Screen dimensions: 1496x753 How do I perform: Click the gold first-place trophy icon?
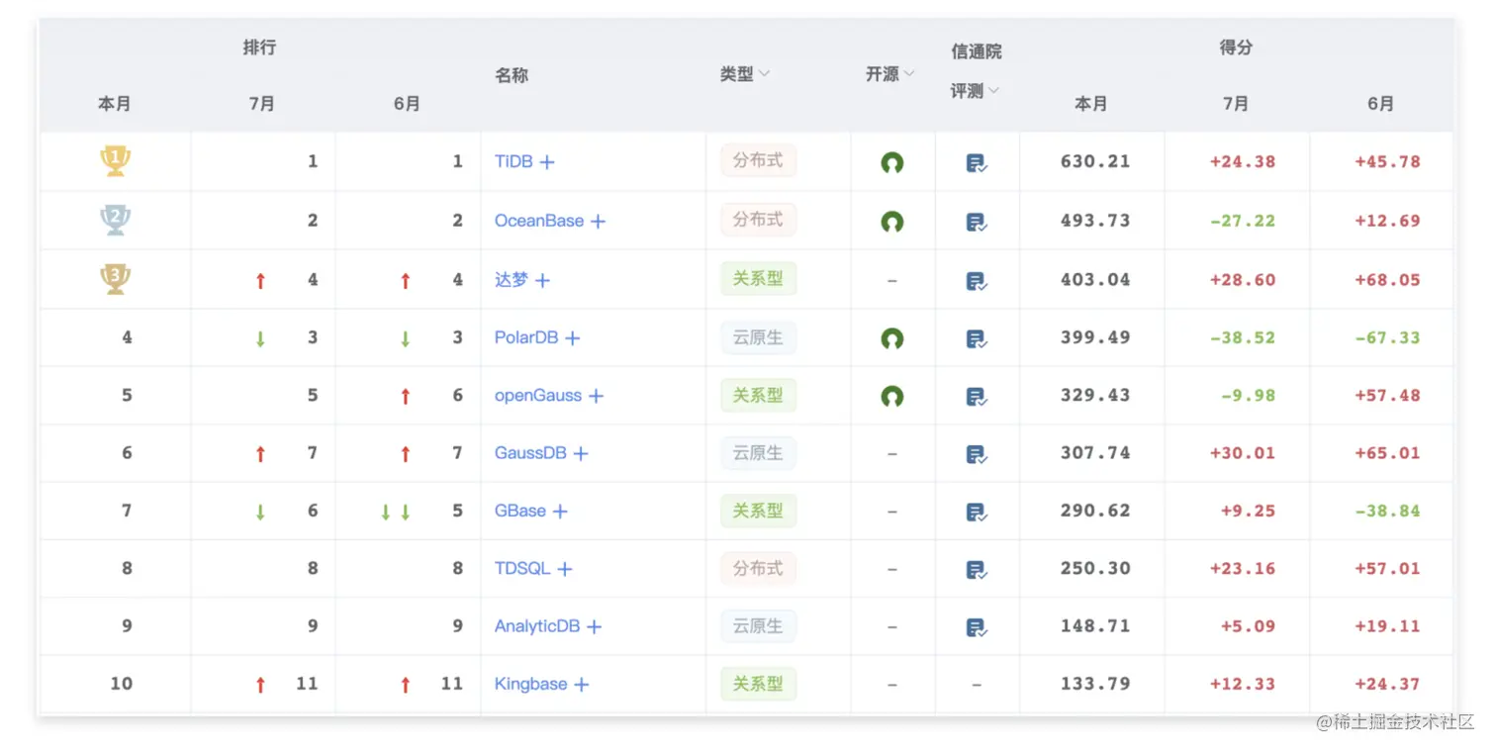point(116,160)
